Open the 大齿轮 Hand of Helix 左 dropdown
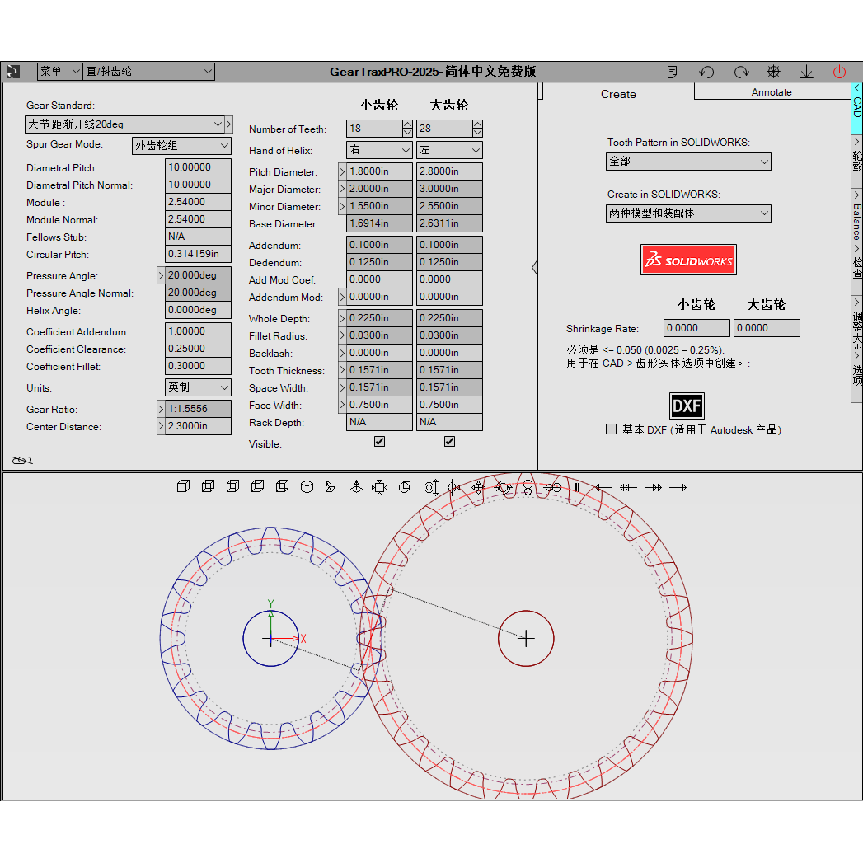Image resolution: width=863 pixels, height=863 pixels. (450, 150)
